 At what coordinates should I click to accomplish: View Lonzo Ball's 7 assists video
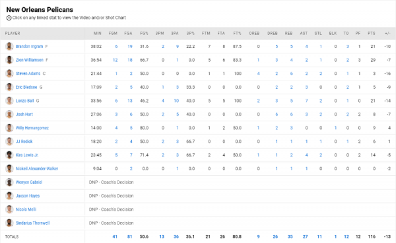point(306,101)
